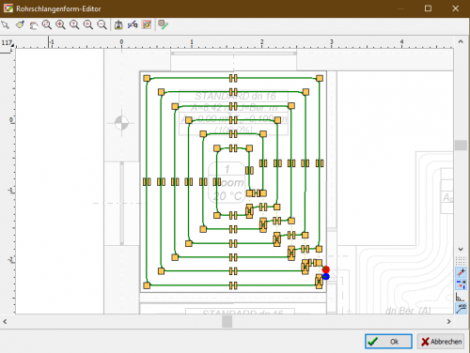The height and width of the screenshot is (353, 470).
Task: Toggle the orthogonal angle mode icon
Action: (x=460, y=297)
